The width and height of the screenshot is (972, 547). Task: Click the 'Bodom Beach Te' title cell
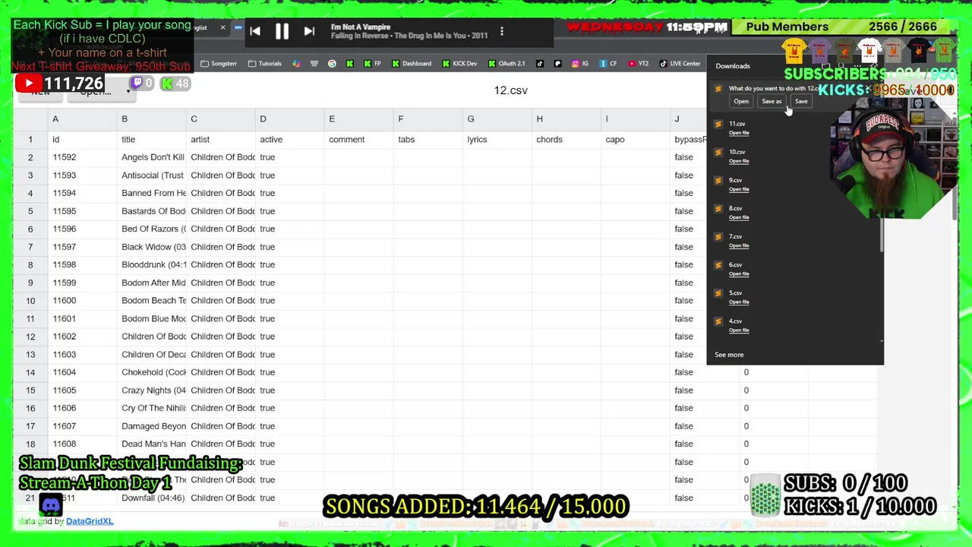point(152,301)
